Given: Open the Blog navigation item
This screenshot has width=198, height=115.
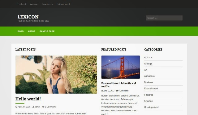Looking at the screenshot, I should click(x=21, y=31).
